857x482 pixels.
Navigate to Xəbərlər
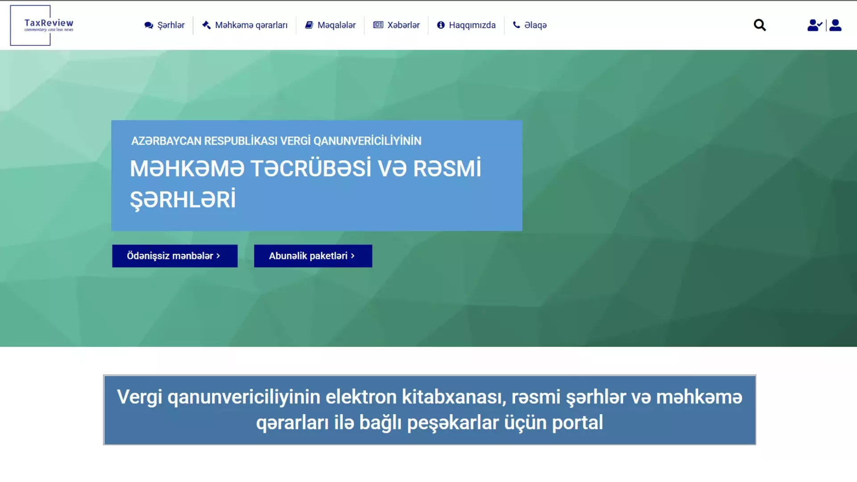click(404, 25)
